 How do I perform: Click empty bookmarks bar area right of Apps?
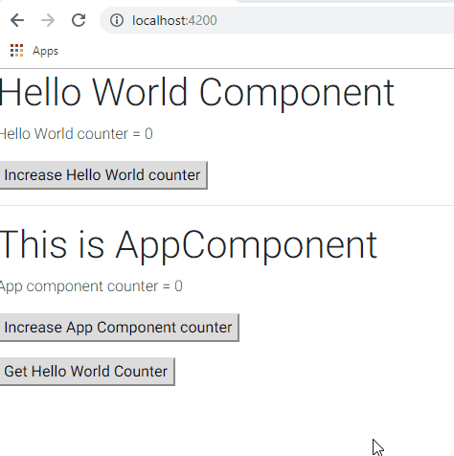coord(256,51)
